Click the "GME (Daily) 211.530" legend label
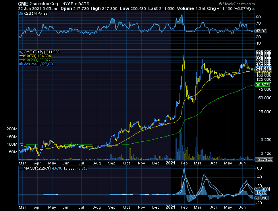The height and width of the screenshot is (211, 278). [x=41, y=52]
